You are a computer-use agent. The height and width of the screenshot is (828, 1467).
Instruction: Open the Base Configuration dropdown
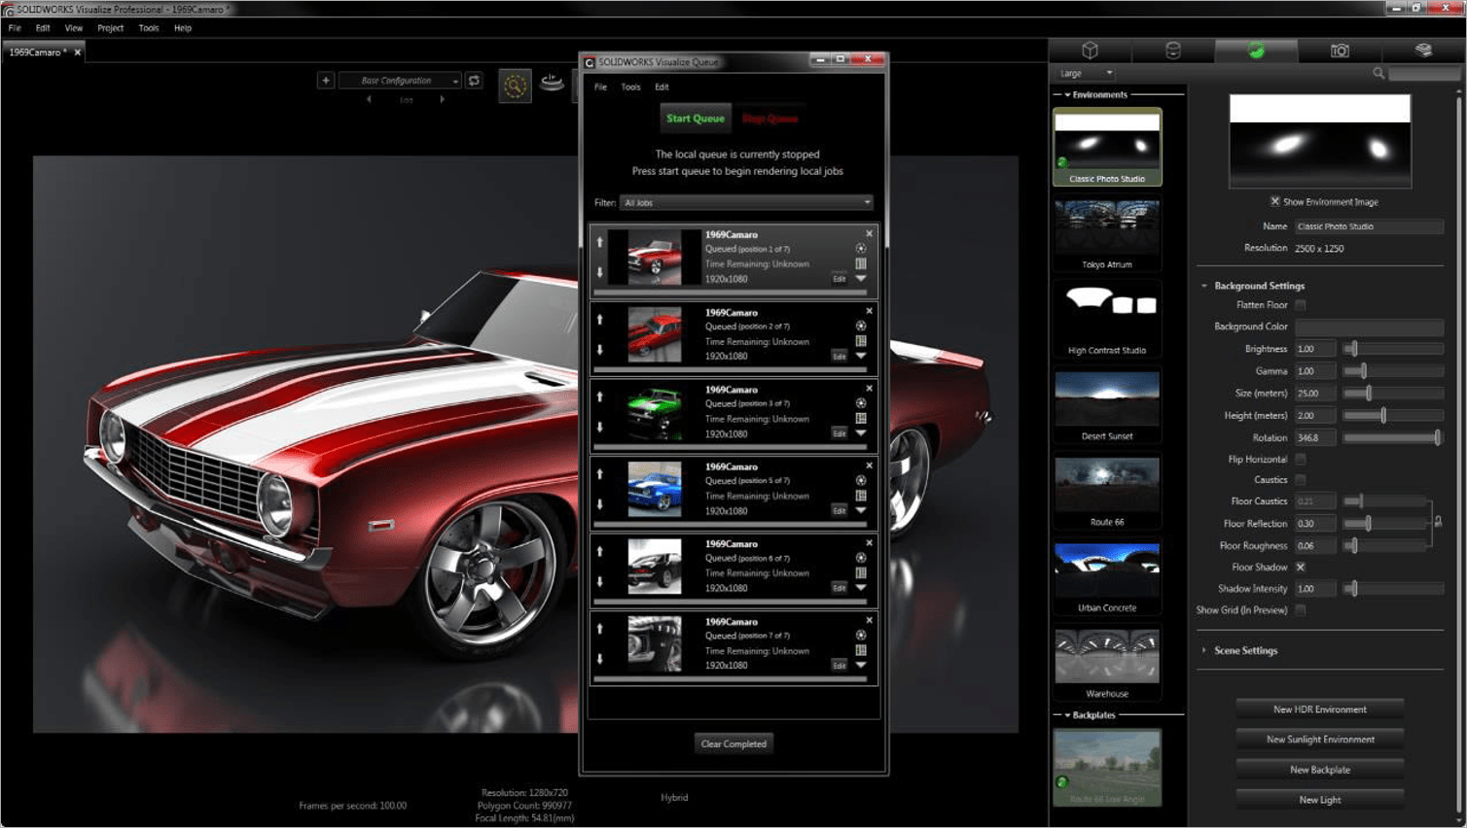(399, 81)
